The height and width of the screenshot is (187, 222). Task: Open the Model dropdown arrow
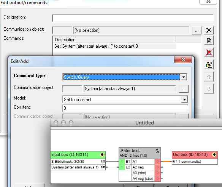click(184, 100)
